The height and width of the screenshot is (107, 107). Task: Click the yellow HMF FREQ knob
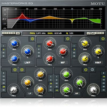[x=85, y=59]
